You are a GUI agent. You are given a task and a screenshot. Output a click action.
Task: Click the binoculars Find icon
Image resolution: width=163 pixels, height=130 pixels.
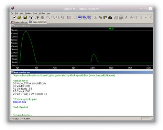pyautogui.click(x=110, y=18)
